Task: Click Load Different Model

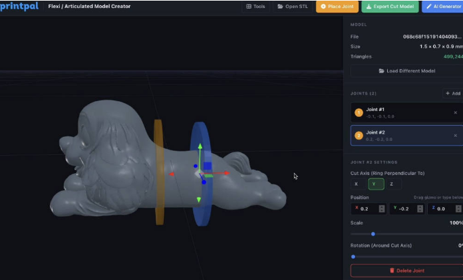Action: 406,70
